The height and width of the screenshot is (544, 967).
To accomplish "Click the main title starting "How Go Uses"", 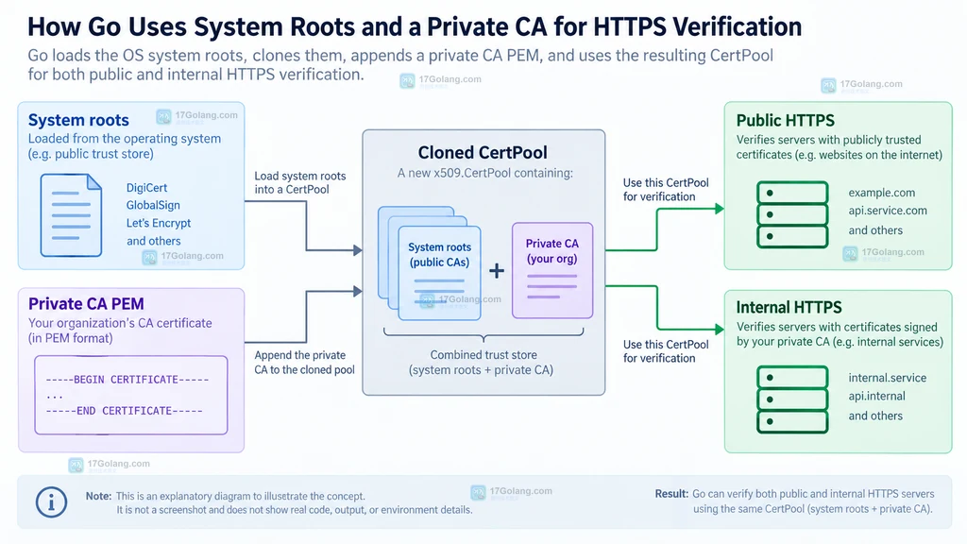I will point(416,26).
